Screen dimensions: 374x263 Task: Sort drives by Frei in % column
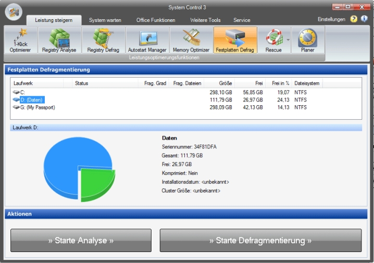click(280, 83)
